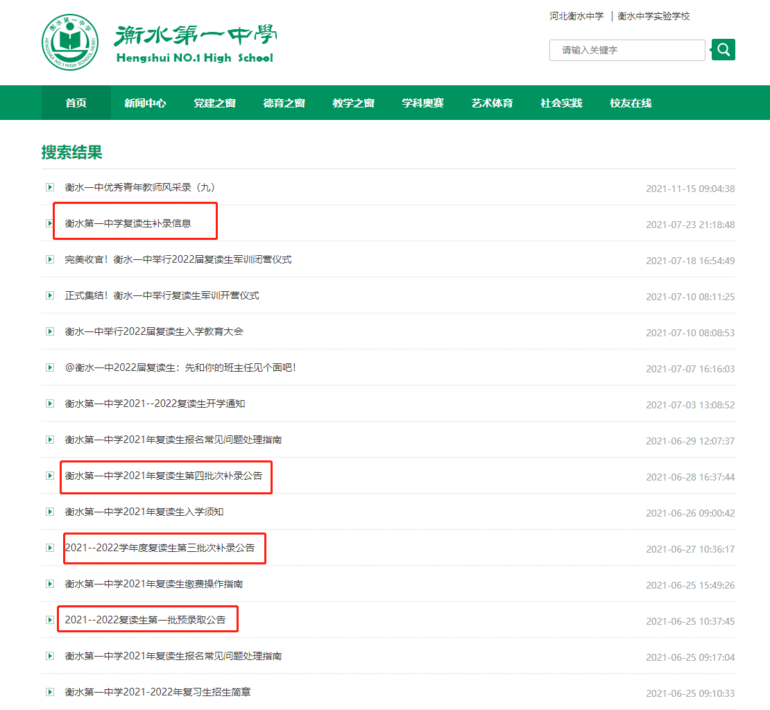Viewport: 770px width, 710px height.
Task: Click arrow icon beside 衡水第一中学2021年复读生入学须知
Action: pos(49,512)
